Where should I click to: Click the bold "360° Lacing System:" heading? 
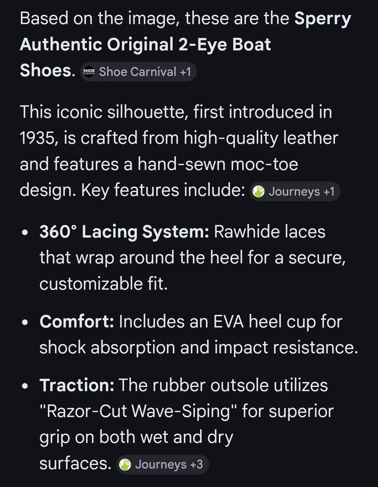124,232
